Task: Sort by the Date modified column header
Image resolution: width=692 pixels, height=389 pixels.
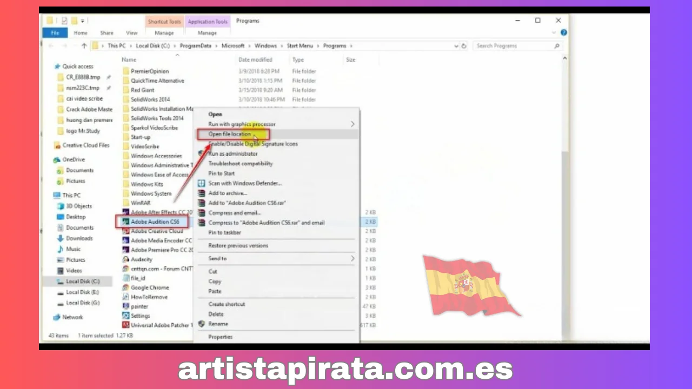Action: click(255, 60)
